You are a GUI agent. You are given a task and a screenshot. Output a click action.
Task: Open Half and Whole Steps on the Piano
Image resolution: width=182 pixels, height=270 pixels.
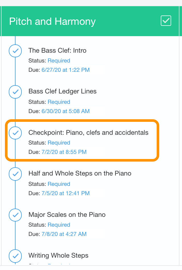(x=80, y=173)
